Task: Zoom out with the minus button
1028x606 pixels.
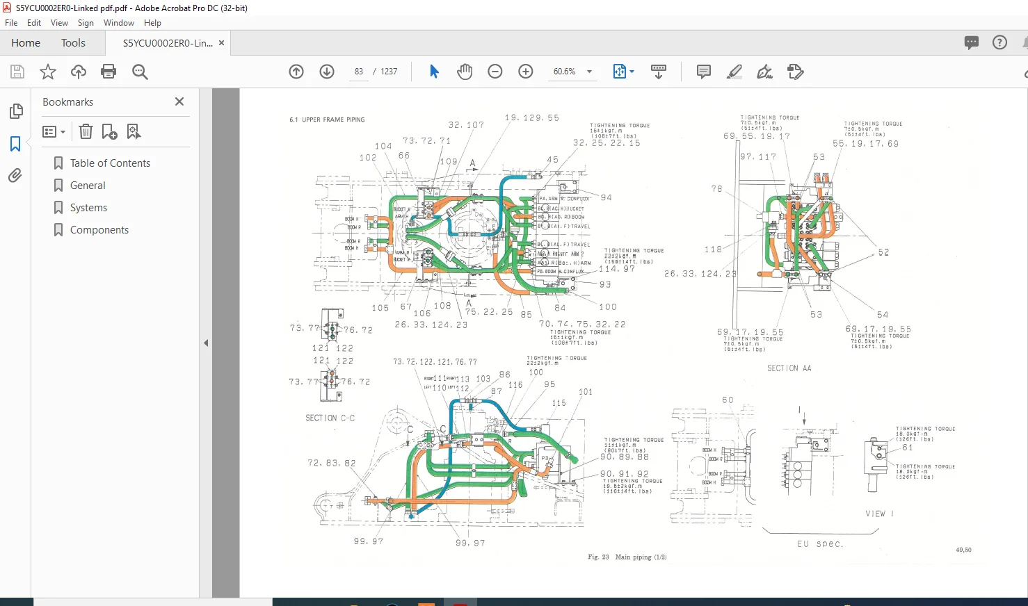Action: 495,72
